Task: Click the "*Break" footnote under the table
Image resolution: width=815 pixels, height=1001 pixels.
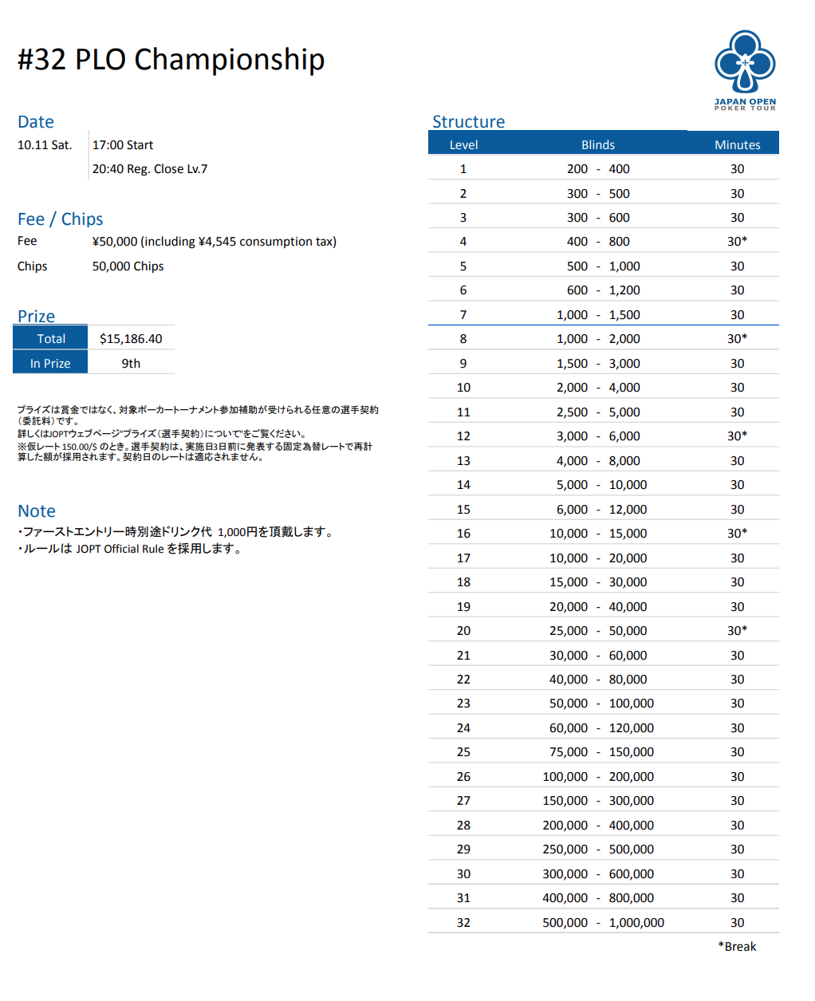Action: pos(737,947)
